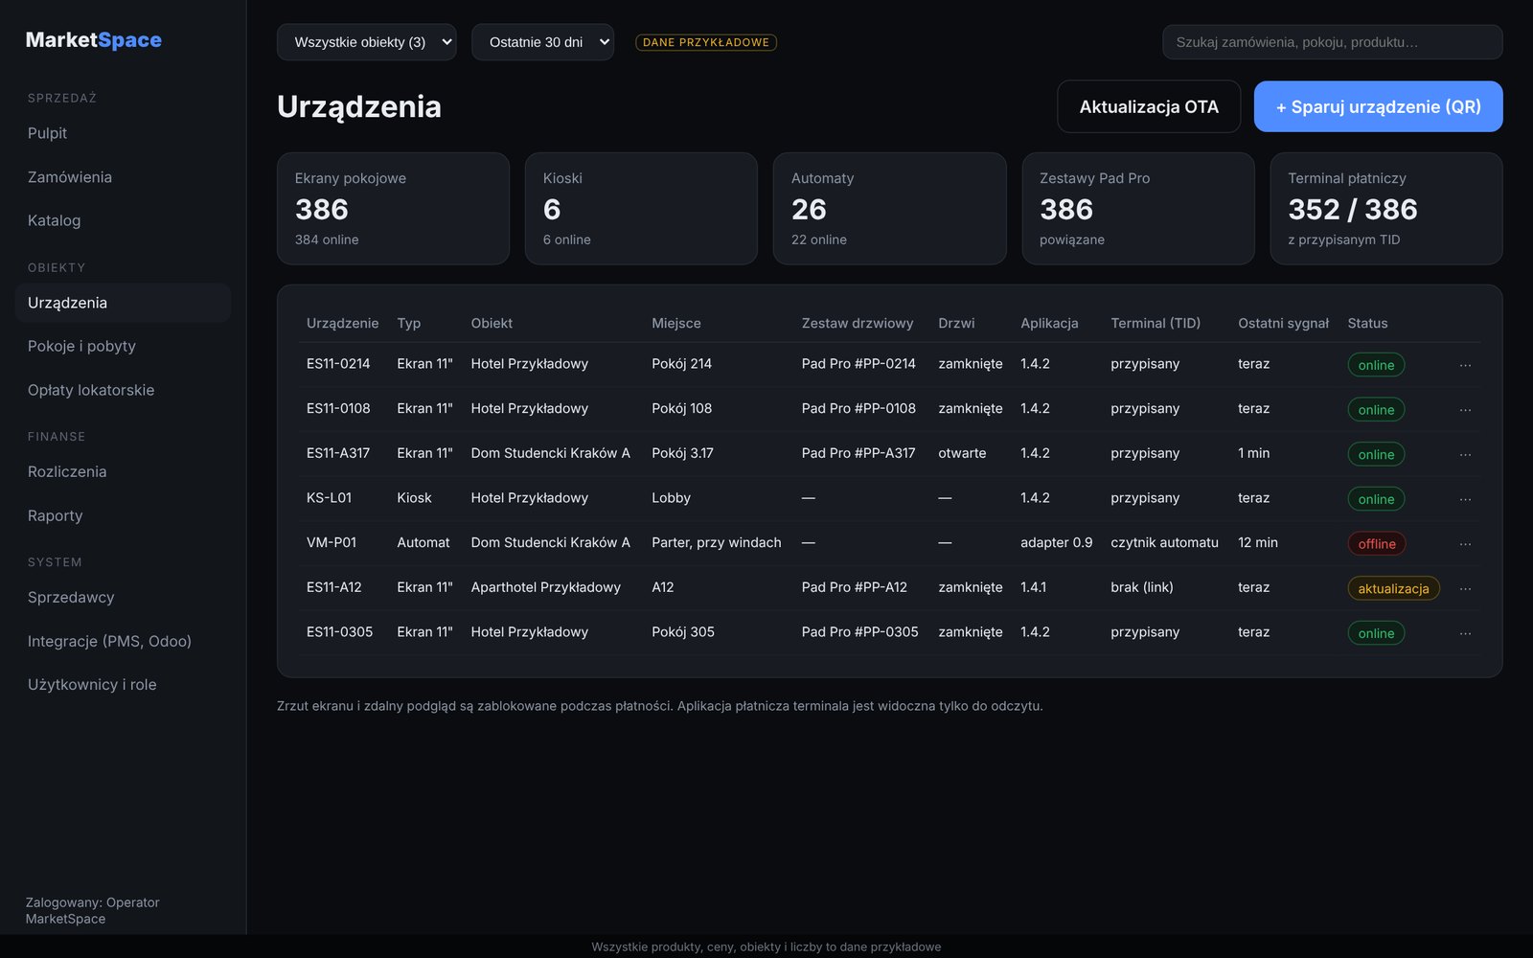Image resolution: width=1533 pixels, height=958 pixels.
Task: Open Integracje (PMS, Odoo) page
Action: point(123,641)
